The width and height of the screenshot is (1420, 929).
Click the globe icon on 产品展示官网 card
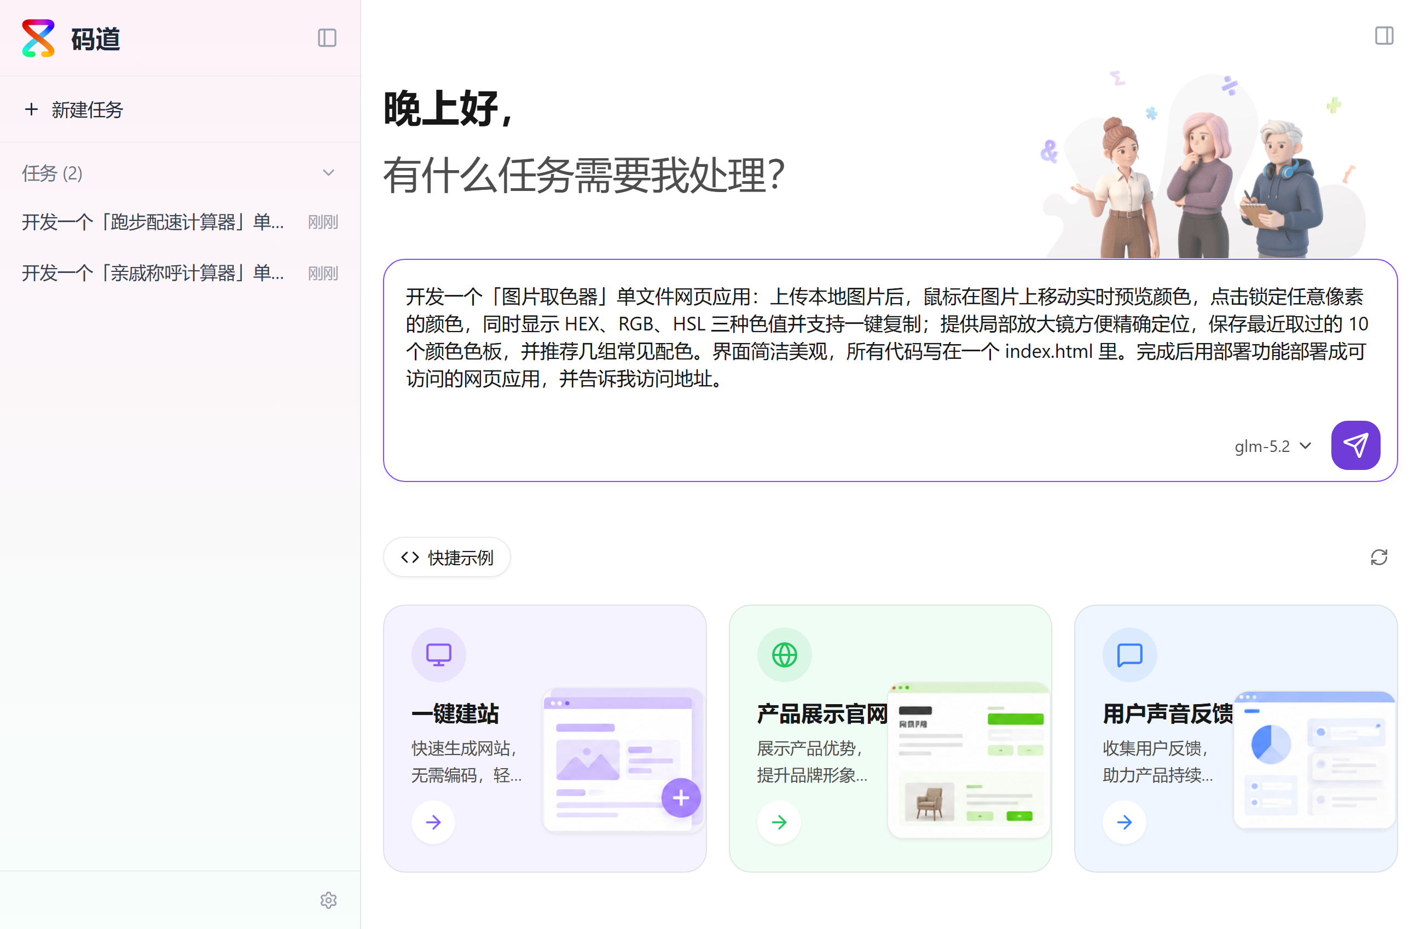click(784, 654)
